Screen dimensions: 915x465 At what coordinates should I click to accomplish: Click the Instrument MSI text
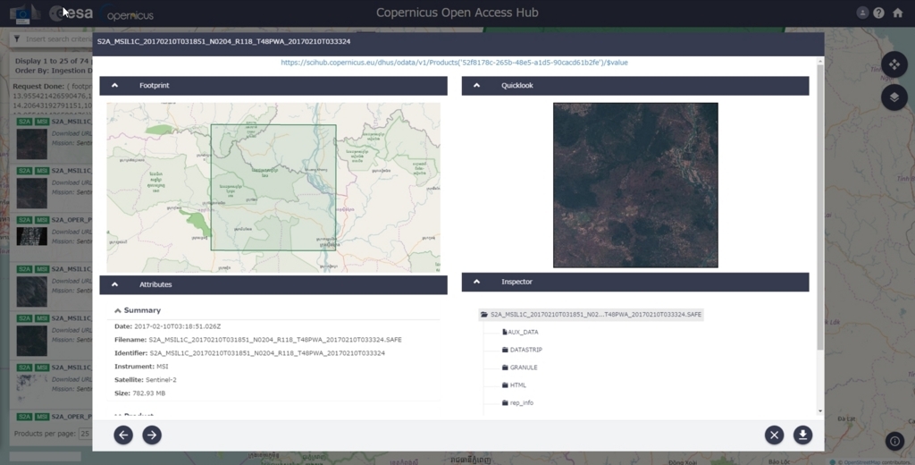(x=163, y=367)
